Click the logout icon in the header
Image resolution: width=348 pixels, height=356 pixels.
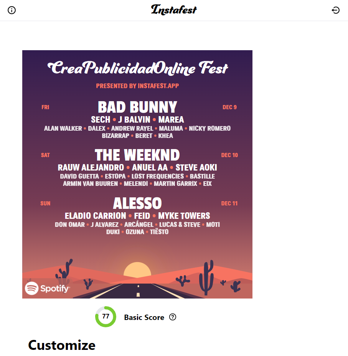point(335,10)
